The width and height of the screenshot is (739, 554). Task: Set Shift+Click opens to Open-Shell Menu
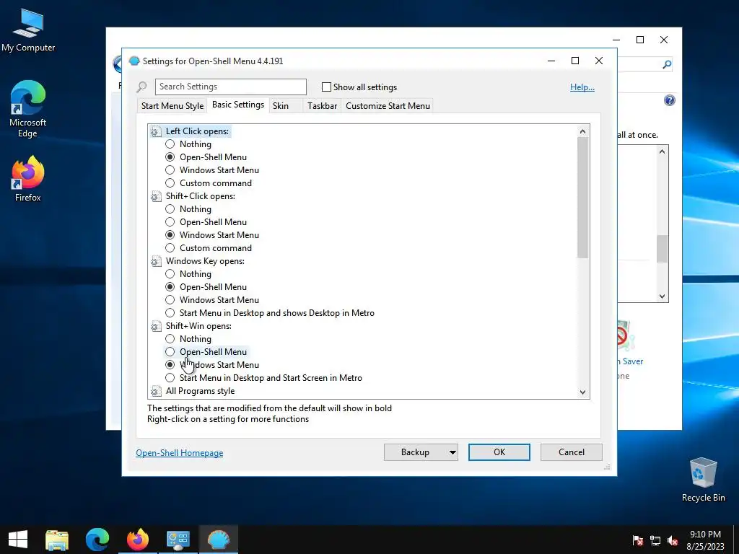pos(170,222)
